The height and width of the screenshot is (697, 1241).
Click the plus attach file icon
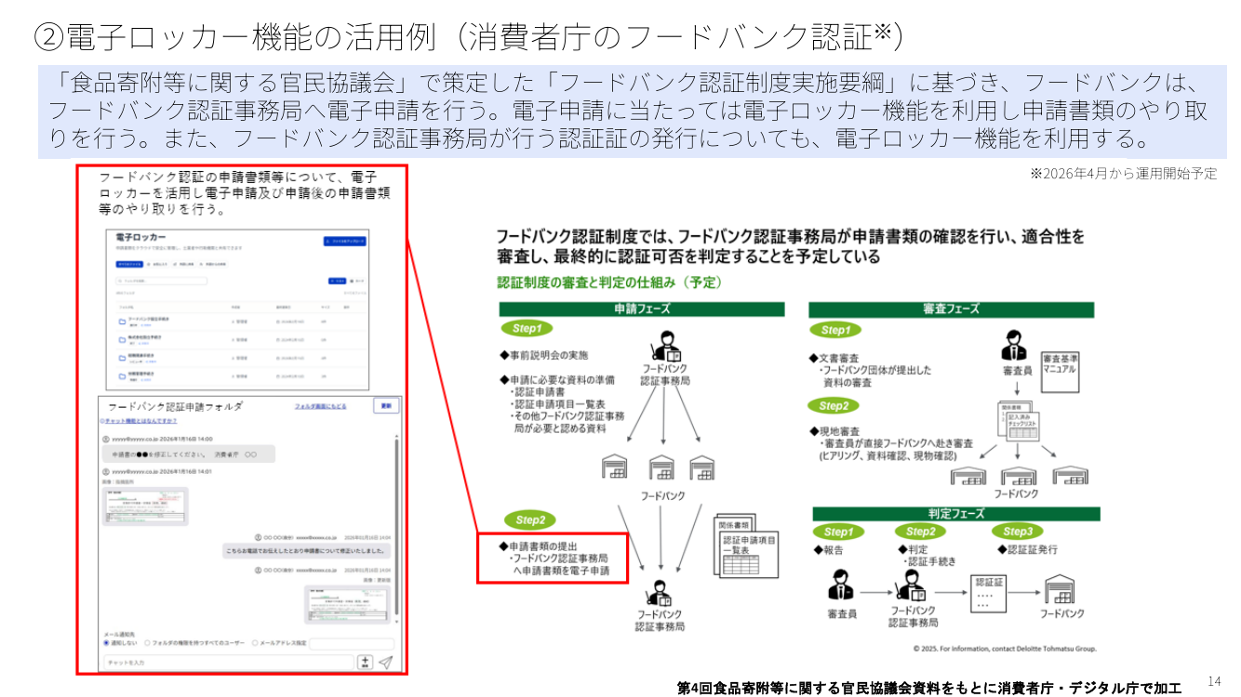pos(366,663)
